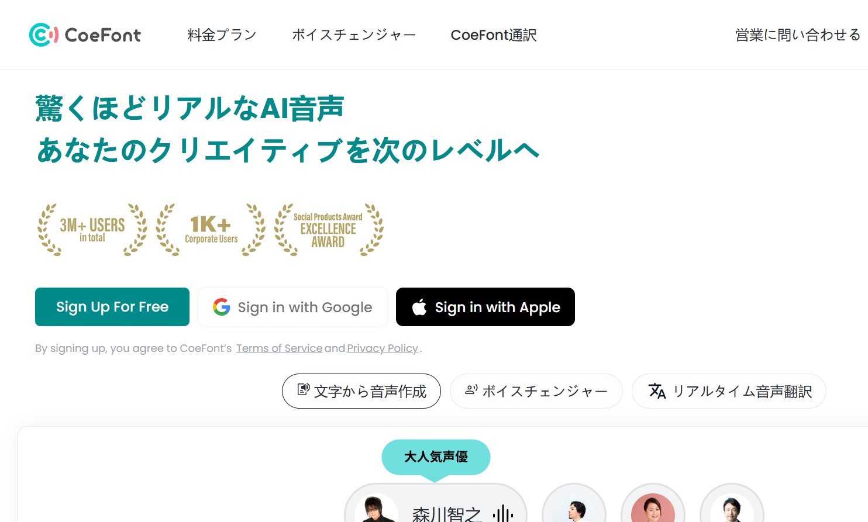
Task: Open the 料金プラン menu item
Action: pos(222,35)
